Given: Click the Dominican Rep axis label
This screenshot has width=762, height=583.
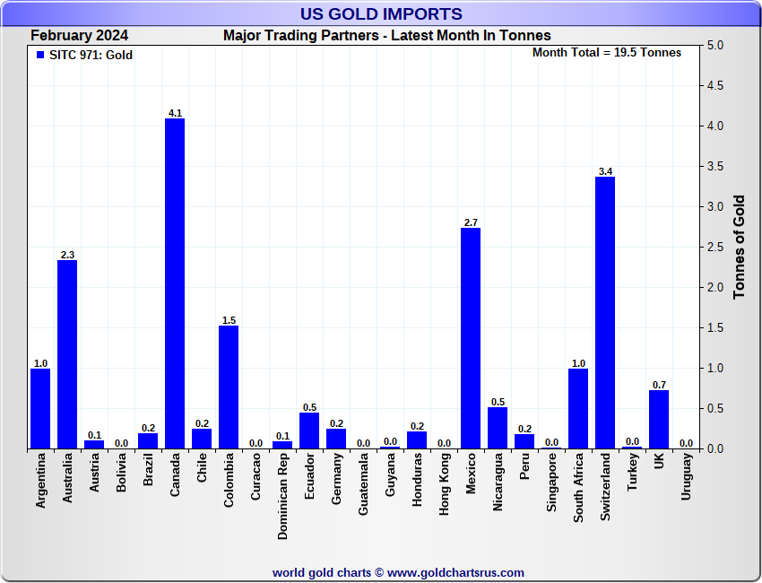Looking at the screenshot, I should 282,496.
